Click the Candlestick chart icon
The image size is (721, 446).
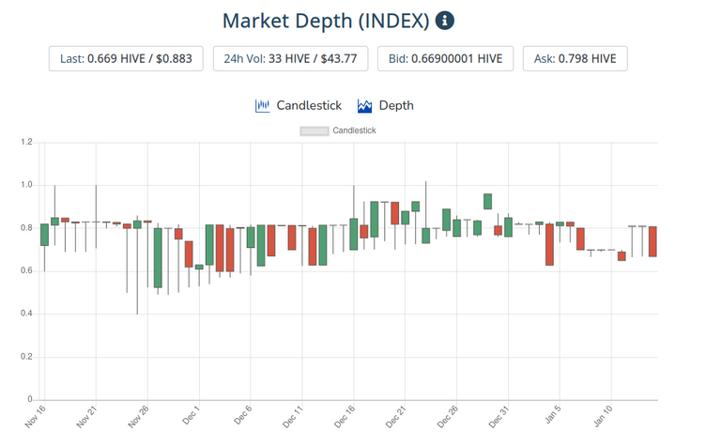(x=262, y=106)
